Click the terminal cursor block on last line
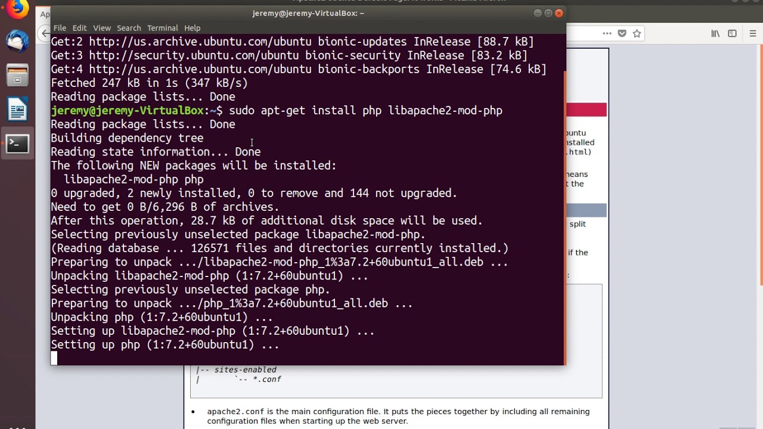The height and width of the screenshot is (429, 763). click(x=54, y=358)
